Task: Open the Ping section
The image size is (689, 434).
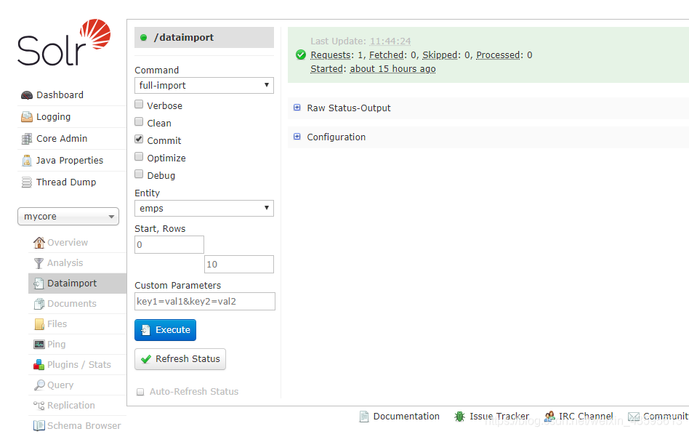Action: tap(57, 345)
